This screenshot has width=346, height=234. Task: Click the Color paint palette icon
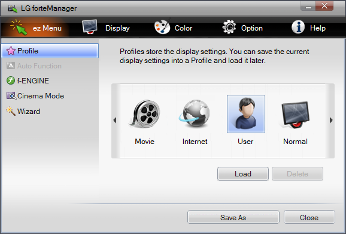(x=162, y=27)
